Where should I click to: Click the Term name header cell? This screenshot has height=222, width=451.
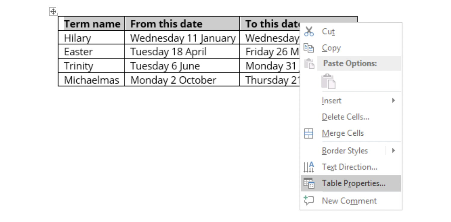[x=91, y=23]
